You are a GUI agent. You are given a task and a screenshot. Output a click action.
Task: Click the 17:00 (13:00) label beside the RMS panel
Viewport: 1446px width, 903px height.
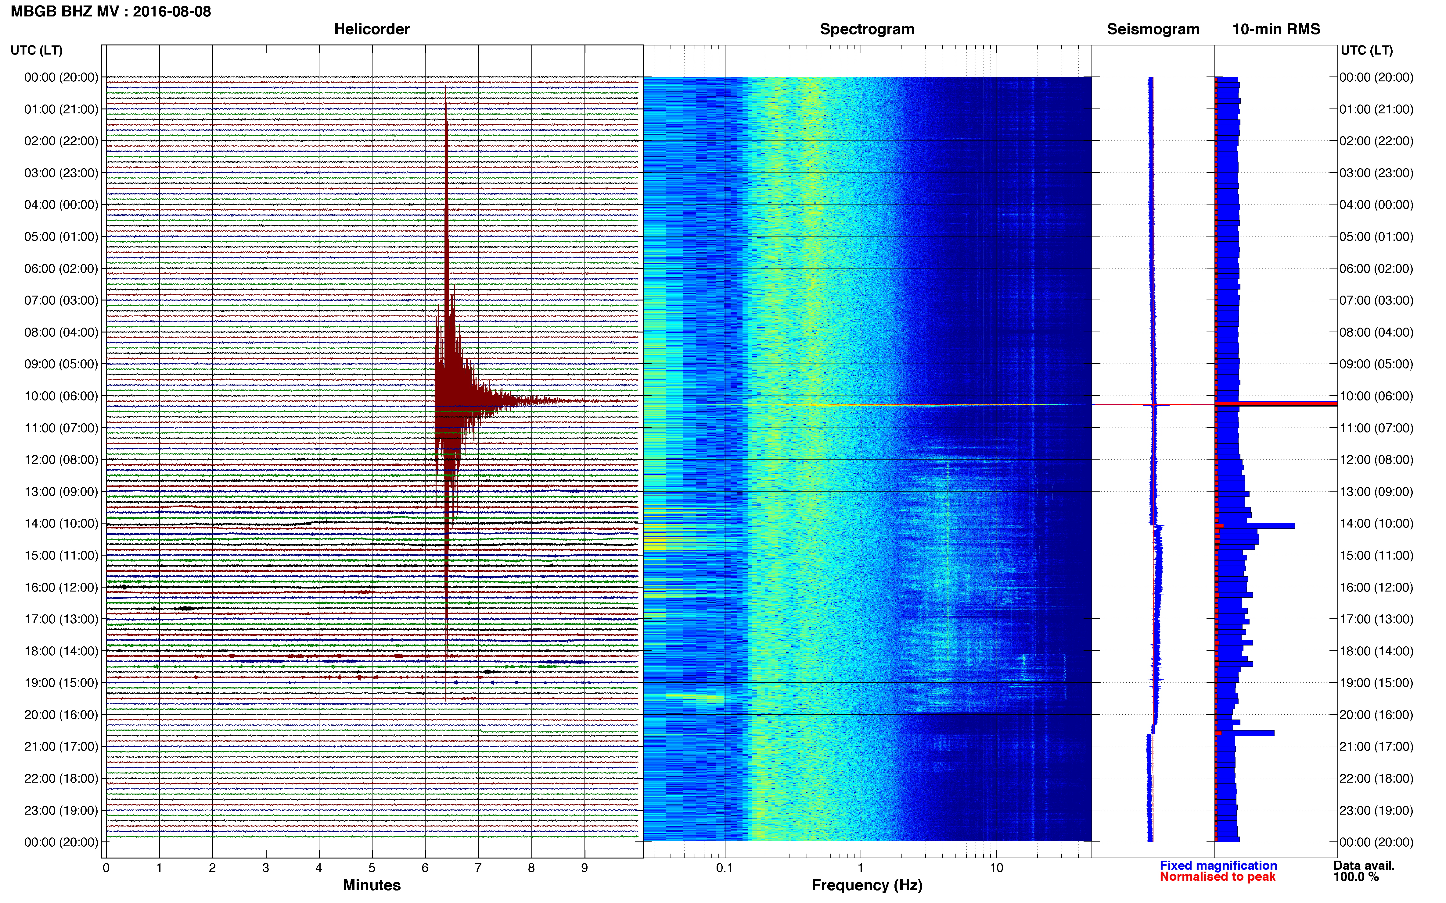coord(1376,619)
